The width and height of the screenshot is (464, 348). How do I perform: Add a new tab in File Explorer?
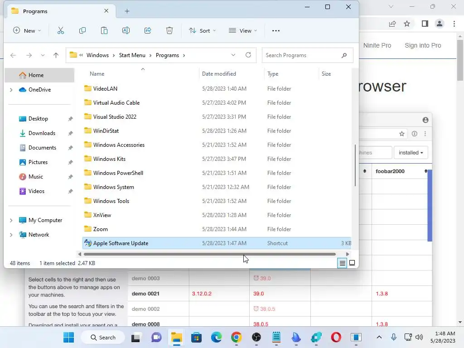pos(127,11)
